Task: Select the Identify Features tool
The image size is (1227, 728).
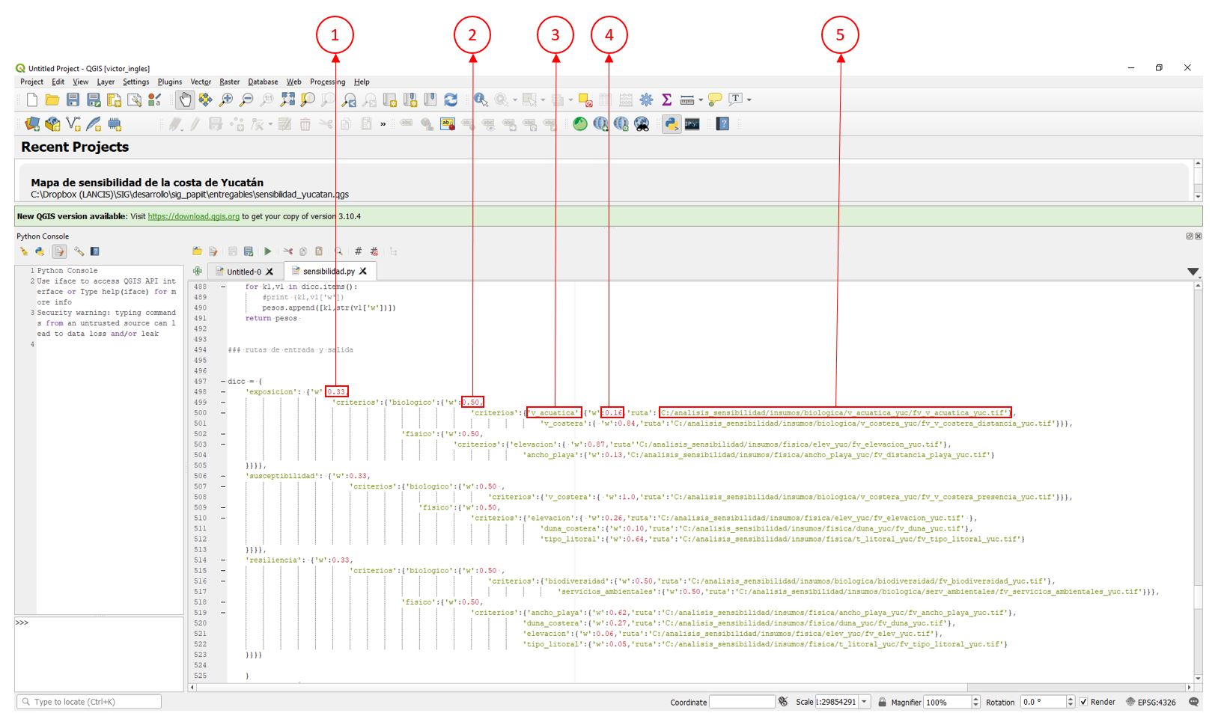Action: coord(481,100)
